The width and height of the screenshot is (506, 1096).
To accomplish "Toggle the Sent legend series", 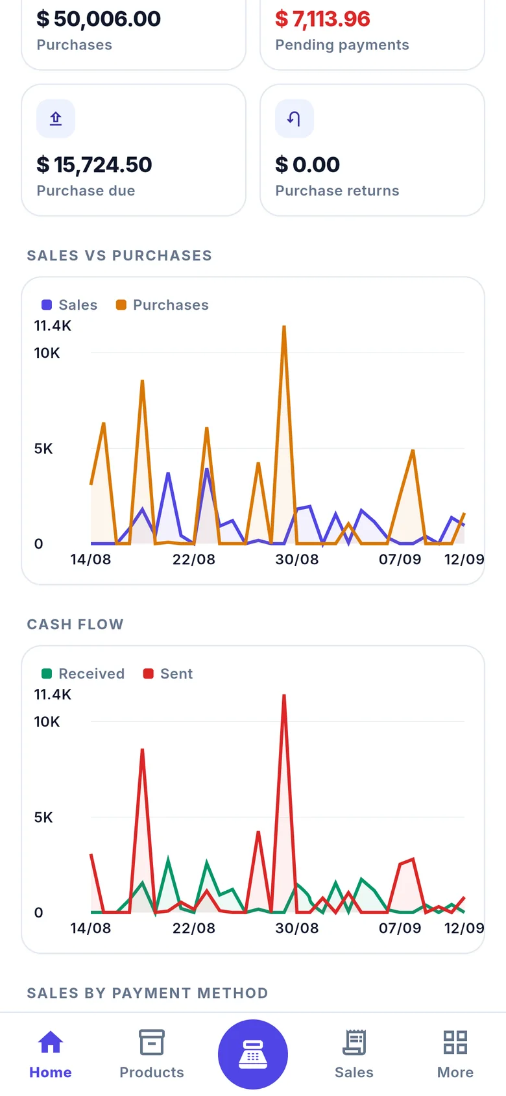I will coord(168,674).
